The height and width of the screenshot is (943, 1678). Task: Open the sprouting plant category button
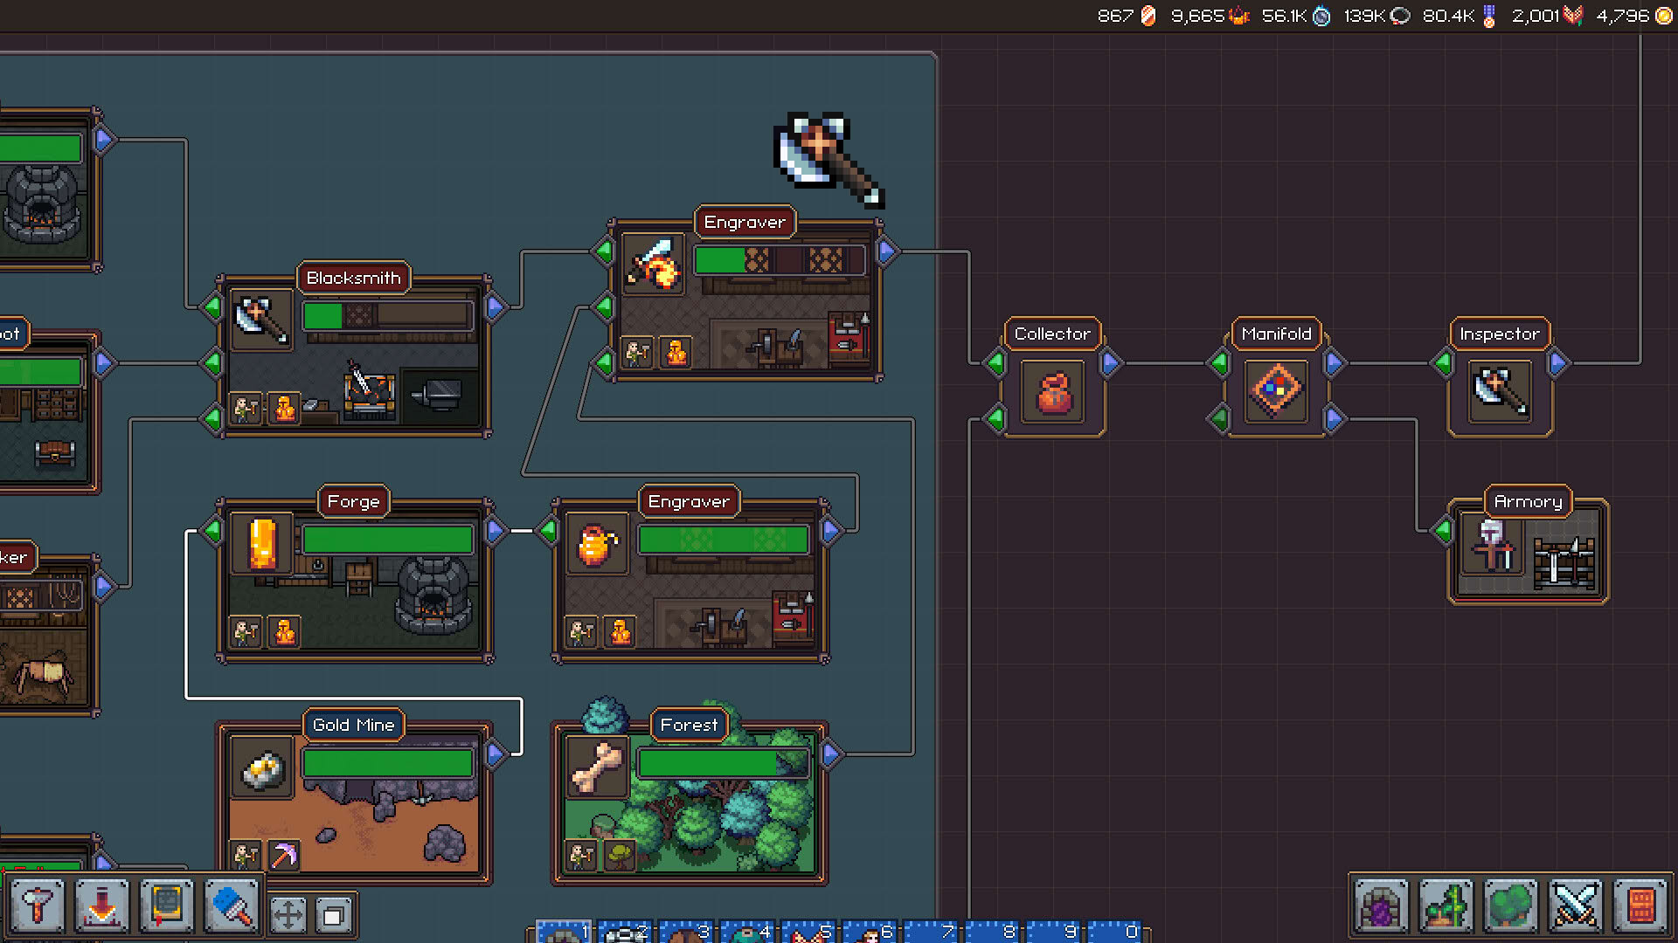tap(1446, 905)
